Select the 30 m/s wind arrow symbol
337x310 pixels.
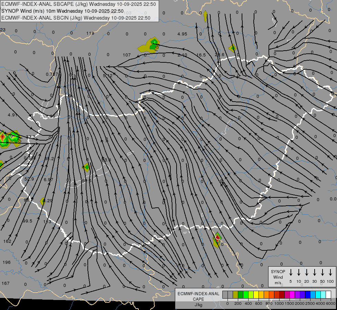(x=315, y=272)
